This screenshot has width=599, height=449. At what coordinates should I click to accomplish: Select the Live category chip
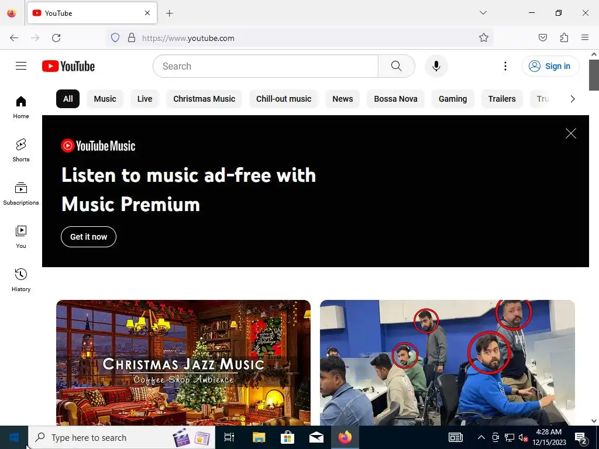click(145, 99)
